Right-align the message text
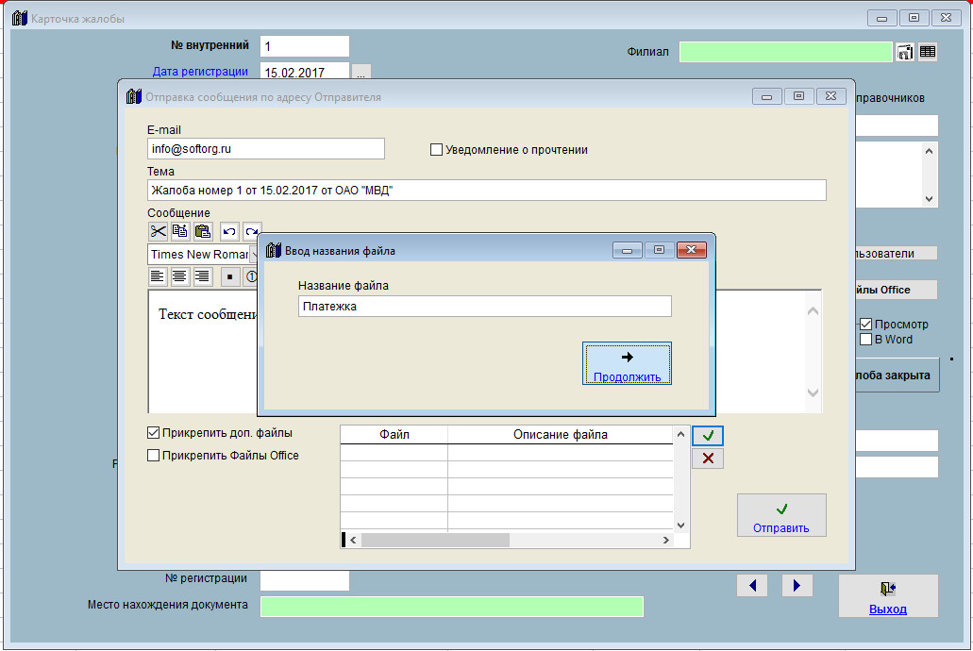This screenshot has width=973, height=651. 202,276
